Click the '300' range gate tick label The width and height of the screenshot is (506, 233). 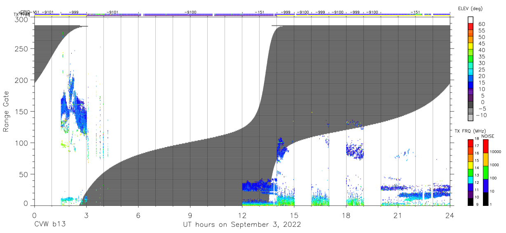click(22, 19)
